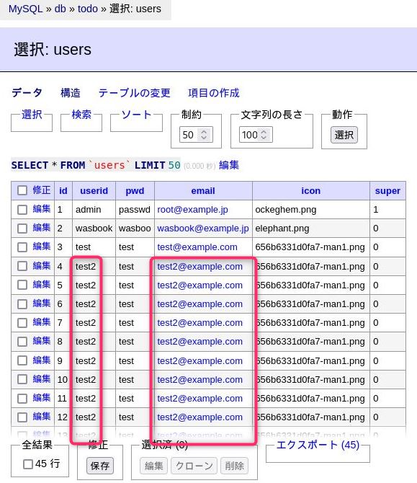Open test@example.com email link
The height and width of the screenshot is (483, 417).
[x=197, y=247]
